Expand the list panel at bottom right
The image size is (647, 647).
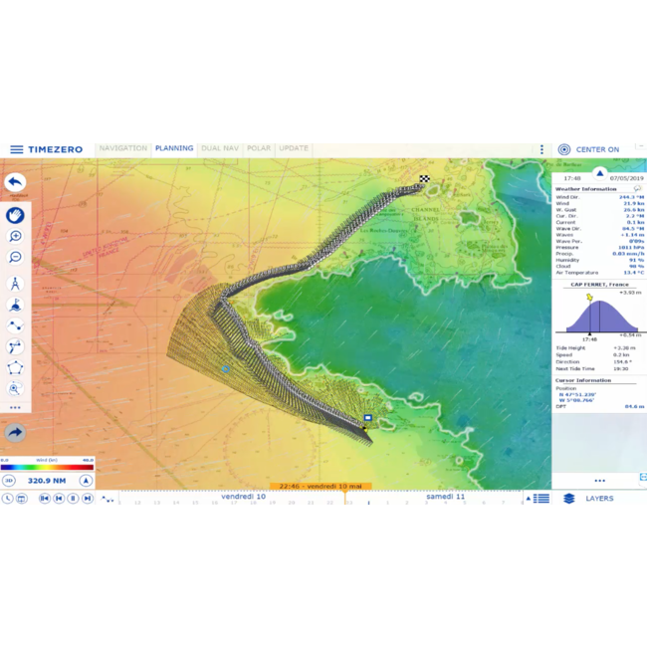pos(540,498)
